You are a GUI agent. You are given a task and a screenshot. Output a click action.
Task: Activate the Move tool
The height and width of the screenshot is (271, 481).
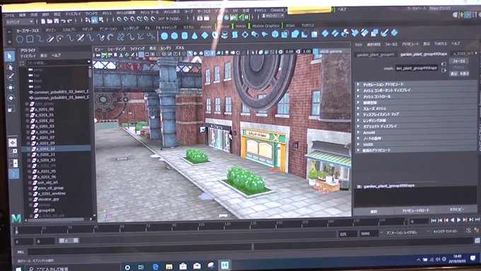[11, 88]
